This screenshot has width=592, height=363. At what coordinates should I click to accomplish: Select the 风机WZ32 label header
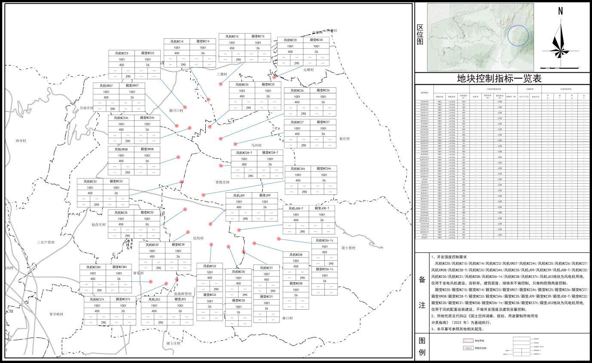click(x=210, y=266)
